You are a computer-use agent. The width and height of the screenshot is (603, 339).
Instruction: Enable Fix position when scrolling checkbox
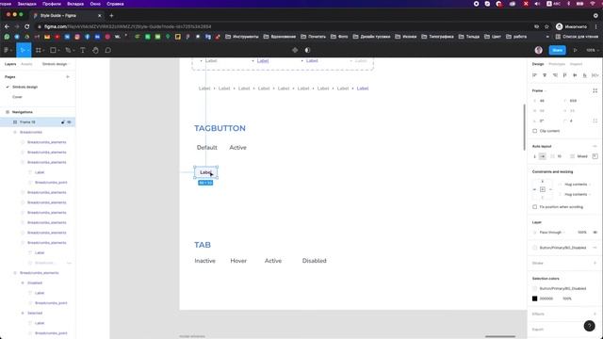click(x=534, y=207)
